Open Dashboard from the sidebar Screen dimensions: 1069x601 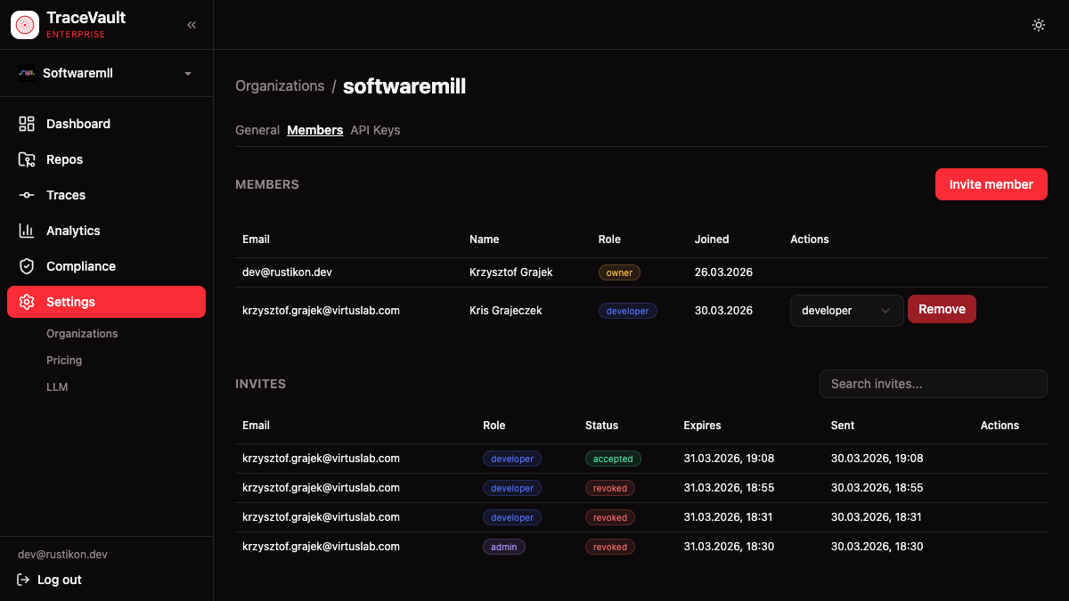coord(78,124)
